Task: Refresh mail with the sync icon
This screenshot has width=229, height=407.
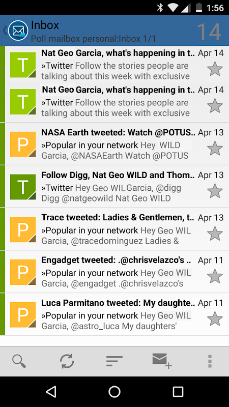Action: [67, 361]
